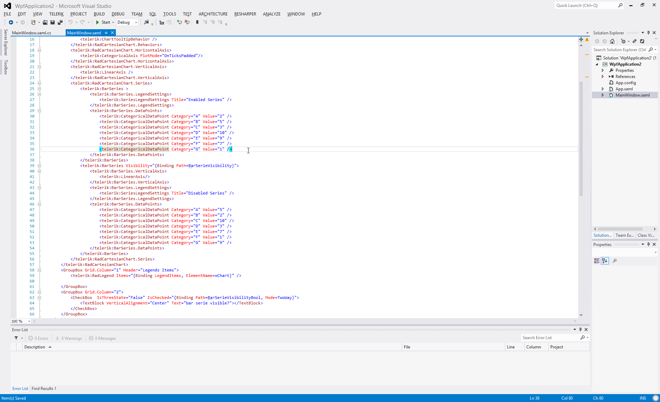
Task: Click Sync with Active Document icon
Action: 635,41
